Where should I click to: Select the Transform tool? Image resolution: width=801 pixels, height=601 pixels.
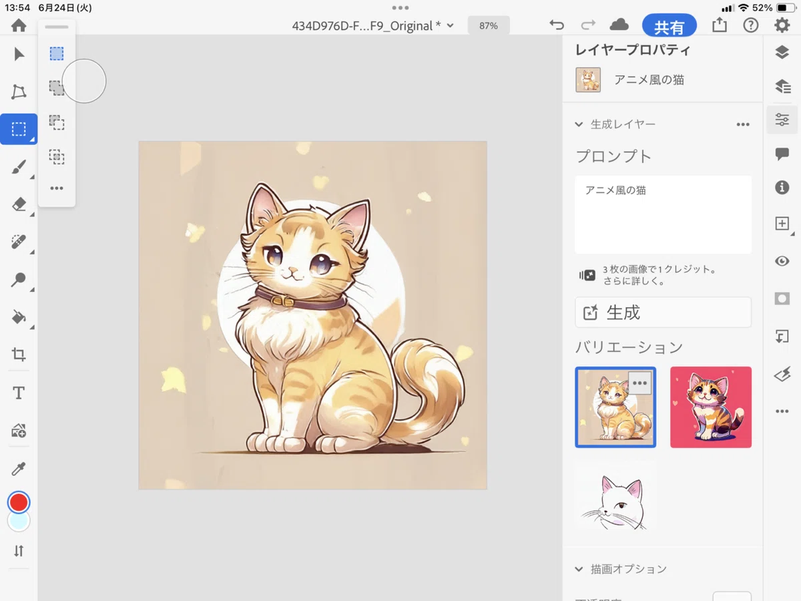tap(19, 92)
